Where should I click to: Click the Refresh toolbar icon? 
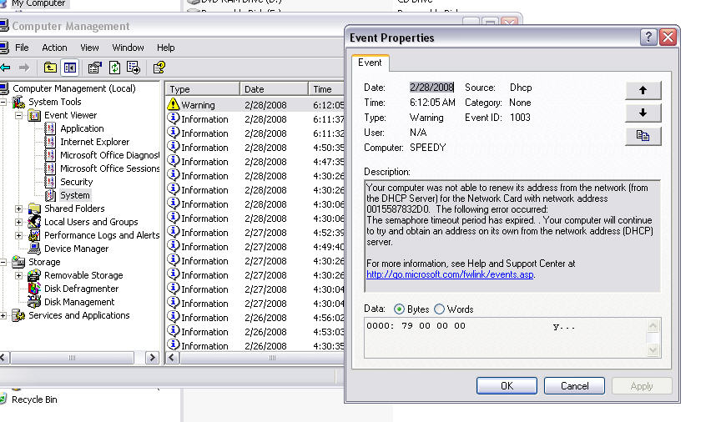coord(114,68)
